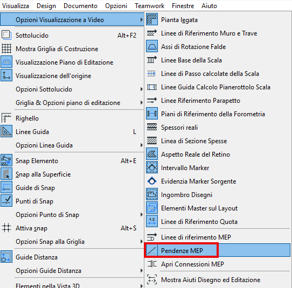Click the Snap alla Superficie icon
The height and width of the screenshot is (288, 292).
click(6, 174)
